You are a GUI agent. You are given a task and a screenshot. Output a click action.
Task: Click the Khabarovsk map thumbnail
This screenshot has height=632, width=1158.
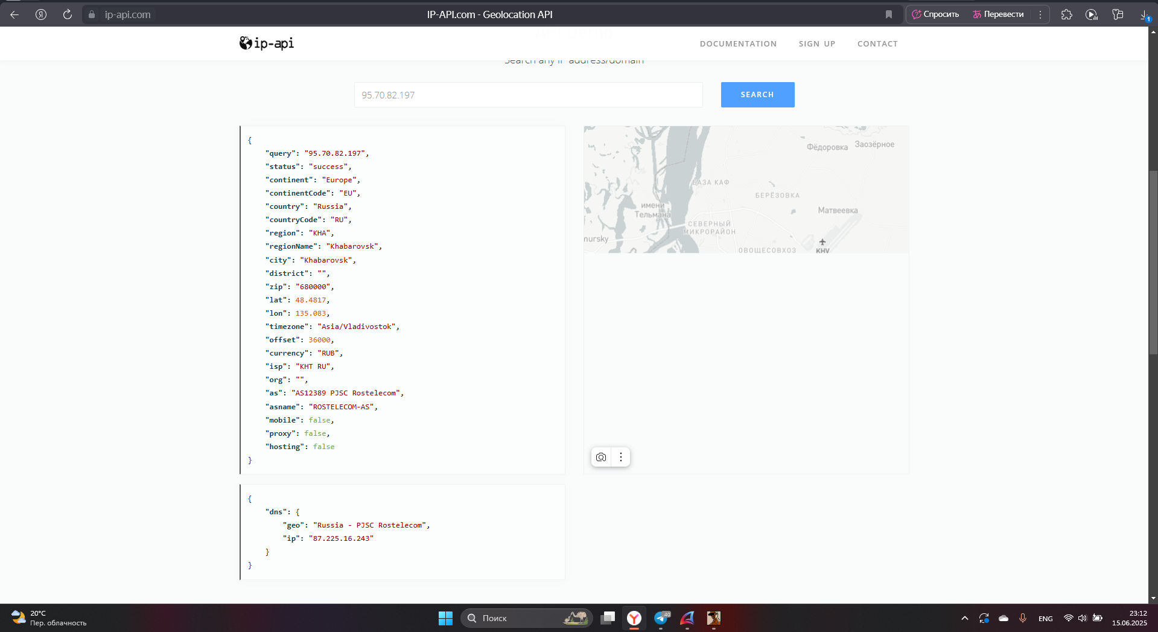[746, 190]
